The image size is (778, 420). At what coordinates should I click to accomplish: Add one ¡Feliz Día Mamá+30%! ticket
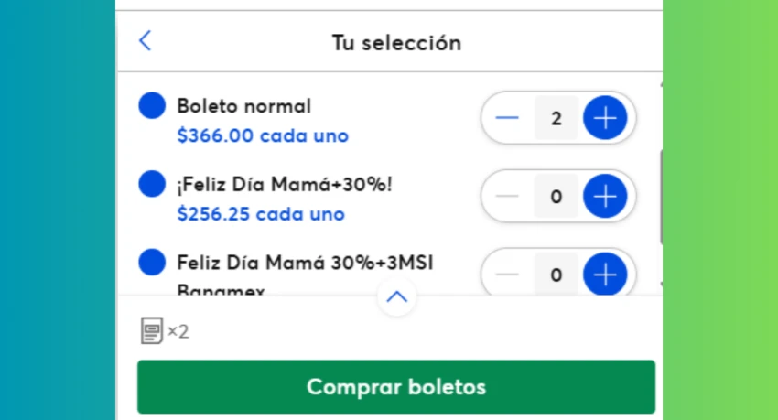coord(605,197)
